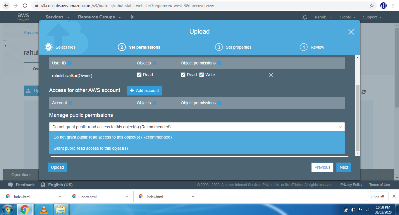399x215 pixels.
Task: Click the AWS logo home icon
Action: [x=23, y=17]
